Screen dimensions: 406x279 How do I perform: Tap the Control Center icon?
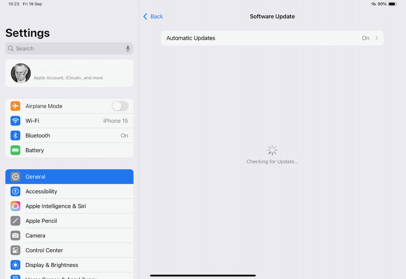pyautogui.click(x=16, y=250)
